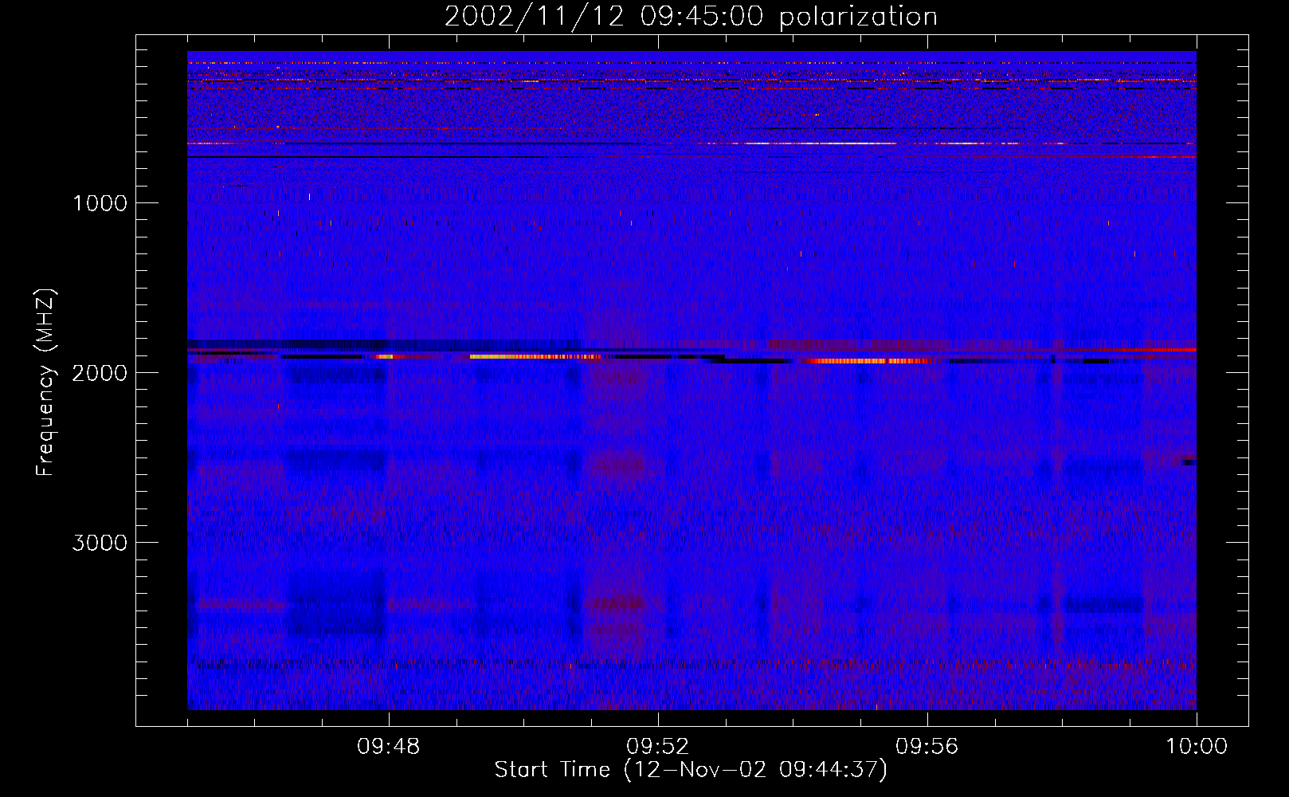Click the '1000' frequency axis label
This screenshot has width=1289, height=797.
pos(100,203)
